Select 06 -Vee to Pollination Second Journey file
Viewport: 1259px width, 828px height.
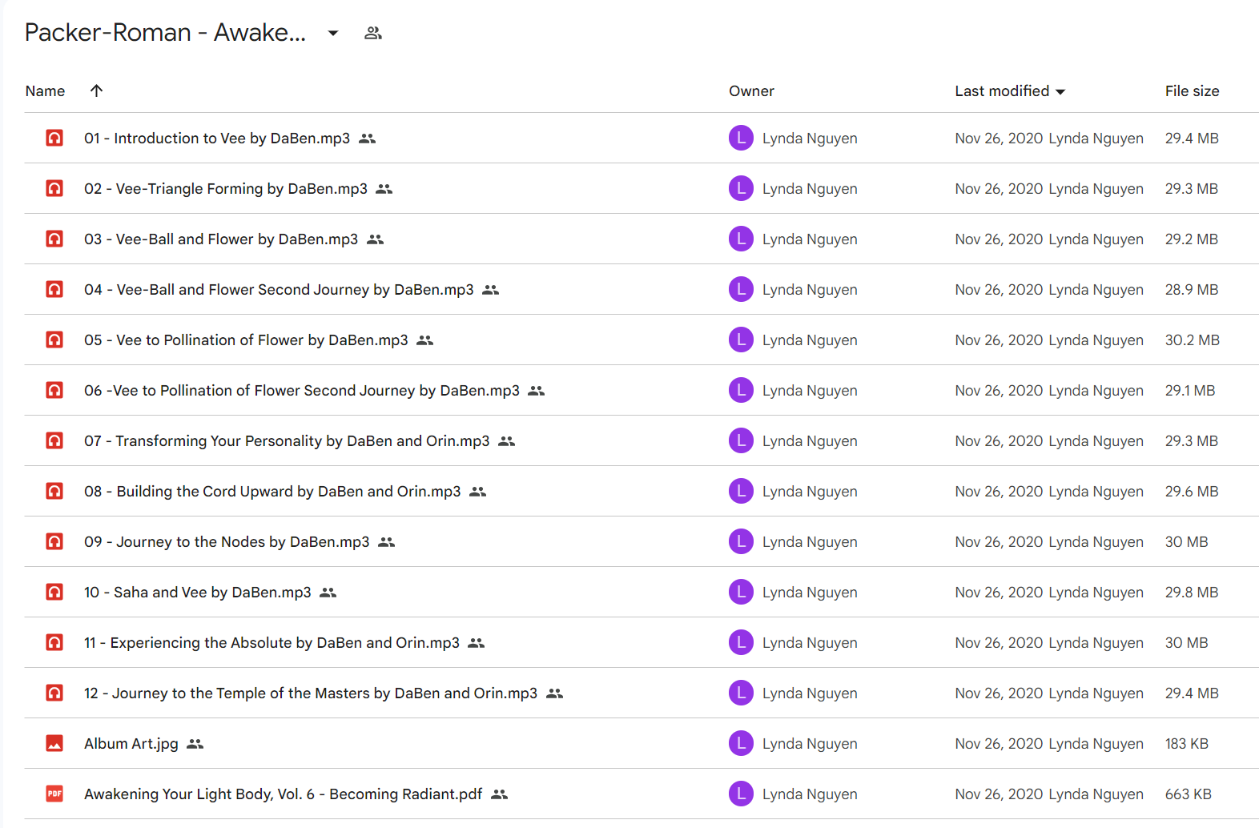click(302, 391)
